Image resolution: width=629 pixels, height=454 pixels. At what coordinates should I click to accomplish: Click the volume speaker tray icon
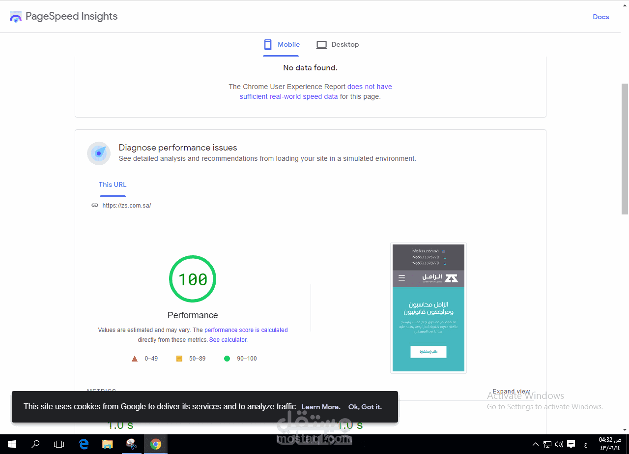tap(559, 444)
